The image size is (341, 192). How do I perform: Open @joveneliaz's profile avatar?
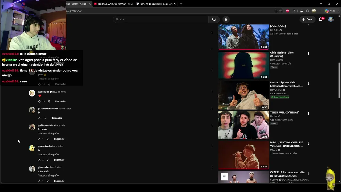(x=32, y=169)
